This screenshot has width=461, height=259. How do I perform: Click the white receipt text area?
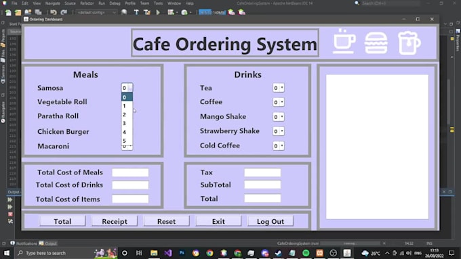pyautogui.click(x=377, y=147)
